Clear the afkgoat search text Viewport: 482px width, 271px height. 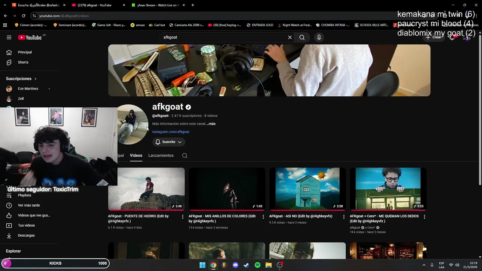pyautogui.click(x=290, y=37)
